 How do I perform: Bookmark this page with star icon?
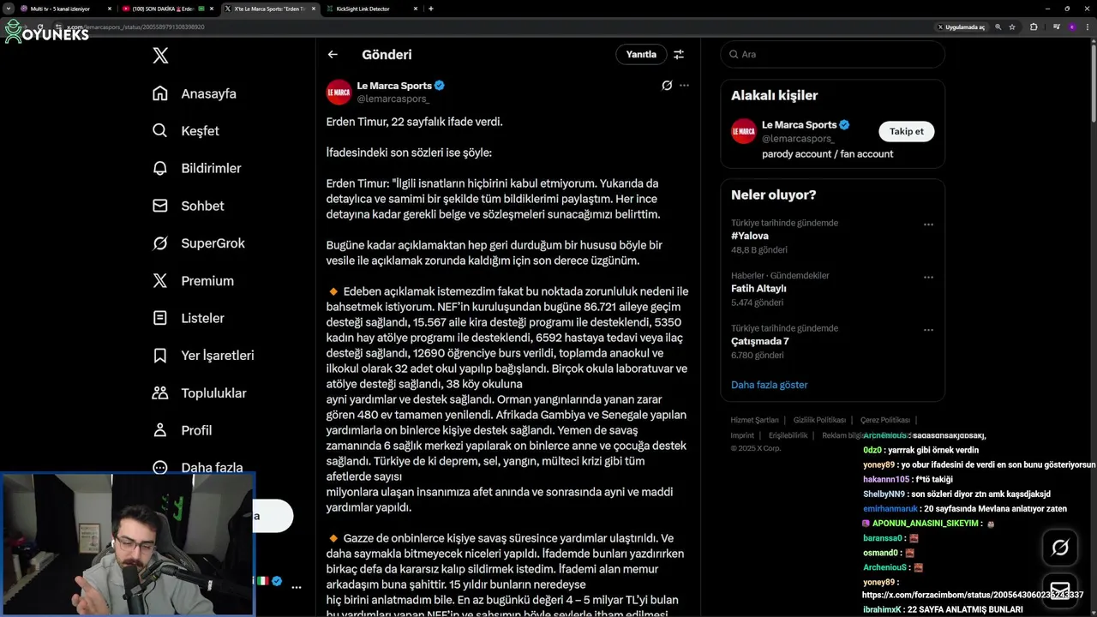click(x=1012, y=27)
